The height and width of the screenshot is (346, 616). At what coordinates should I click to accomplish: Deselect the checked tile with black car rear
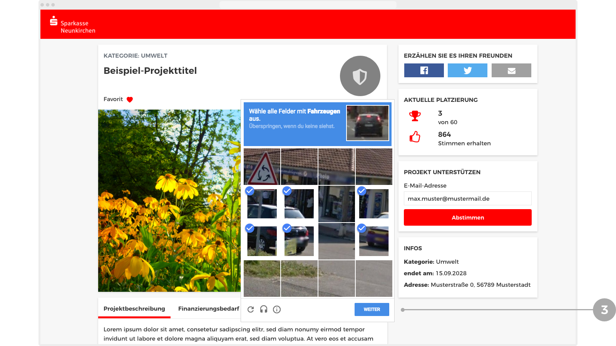pos(299,241)
